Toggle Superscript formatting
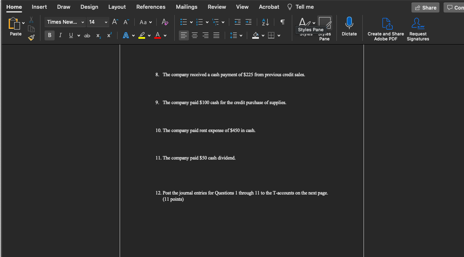 click(x=109, y=35)
